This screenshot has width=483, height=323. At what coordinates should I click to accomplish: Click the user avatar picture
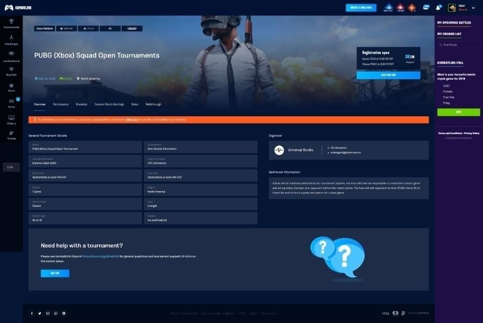(x=452, y=8)
